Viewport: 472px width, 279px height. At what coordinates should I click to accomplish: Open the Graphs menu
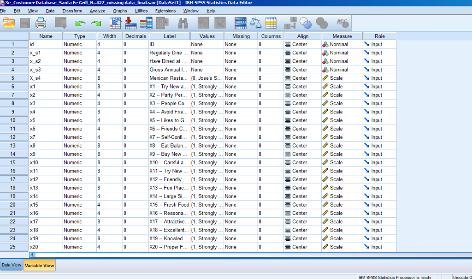pyautogui.click(x=120, y=11)
